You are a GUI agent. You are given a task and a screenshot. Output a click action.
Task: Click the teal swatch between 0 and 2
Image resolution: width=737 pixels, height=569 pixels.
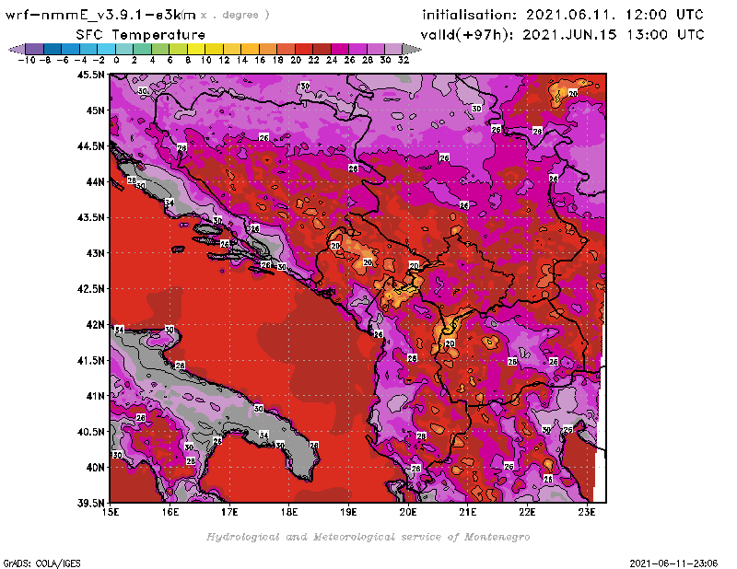tap(124, 49)
